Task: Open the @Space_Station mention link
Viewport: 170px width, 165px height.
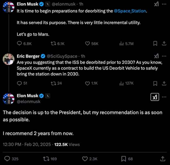Action: pos(130,11)
